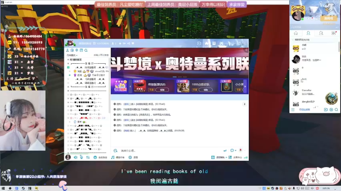The width and height of the screenshot is (341, 191).
Task: Open the application center grid icon
Action: pos(230,157)
